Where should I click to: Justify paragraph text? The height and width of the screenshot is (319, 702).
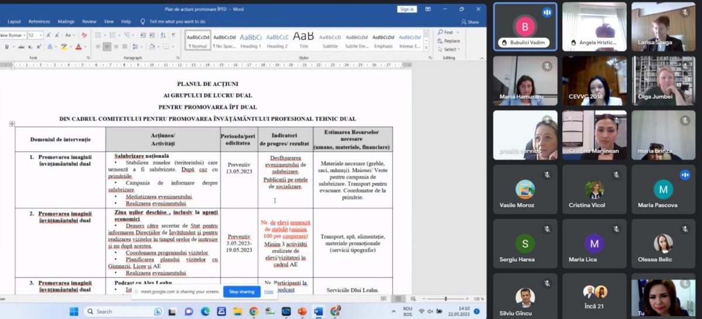point(125,47)
